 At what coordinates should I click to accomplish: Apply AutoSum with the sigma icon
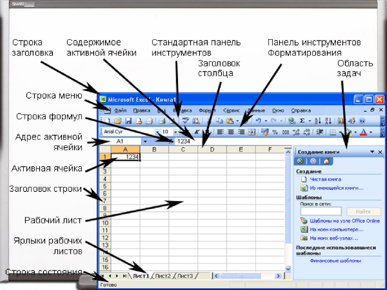302,121
